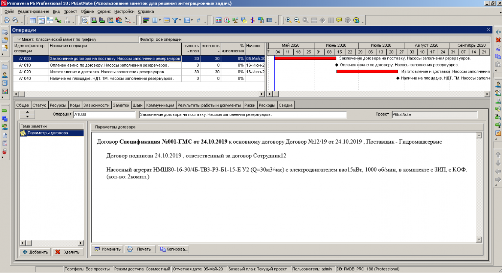Click the Копирова... button
502x273 pixels.
[173, 249]
